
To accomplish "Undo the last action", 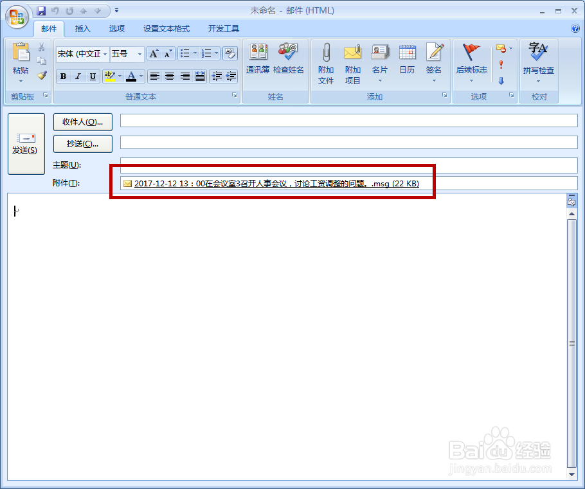I will click(55, 11).
